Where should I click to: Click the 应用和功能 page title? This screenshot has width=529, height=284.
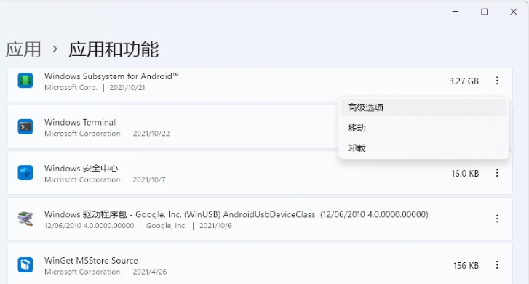click(x=114, y=49)
